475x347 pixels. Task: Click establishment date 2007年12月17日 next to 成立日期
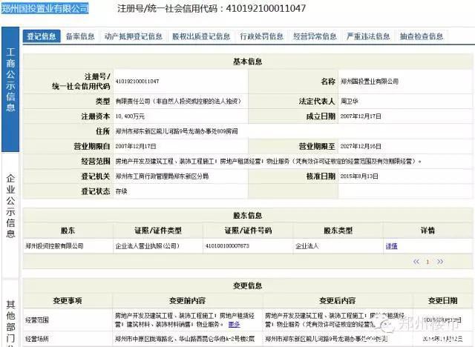(x=361, y=116)
